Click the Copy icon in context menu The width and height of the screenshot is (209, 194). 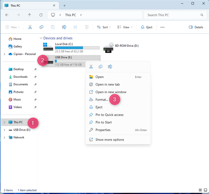(x=100, y=67)
